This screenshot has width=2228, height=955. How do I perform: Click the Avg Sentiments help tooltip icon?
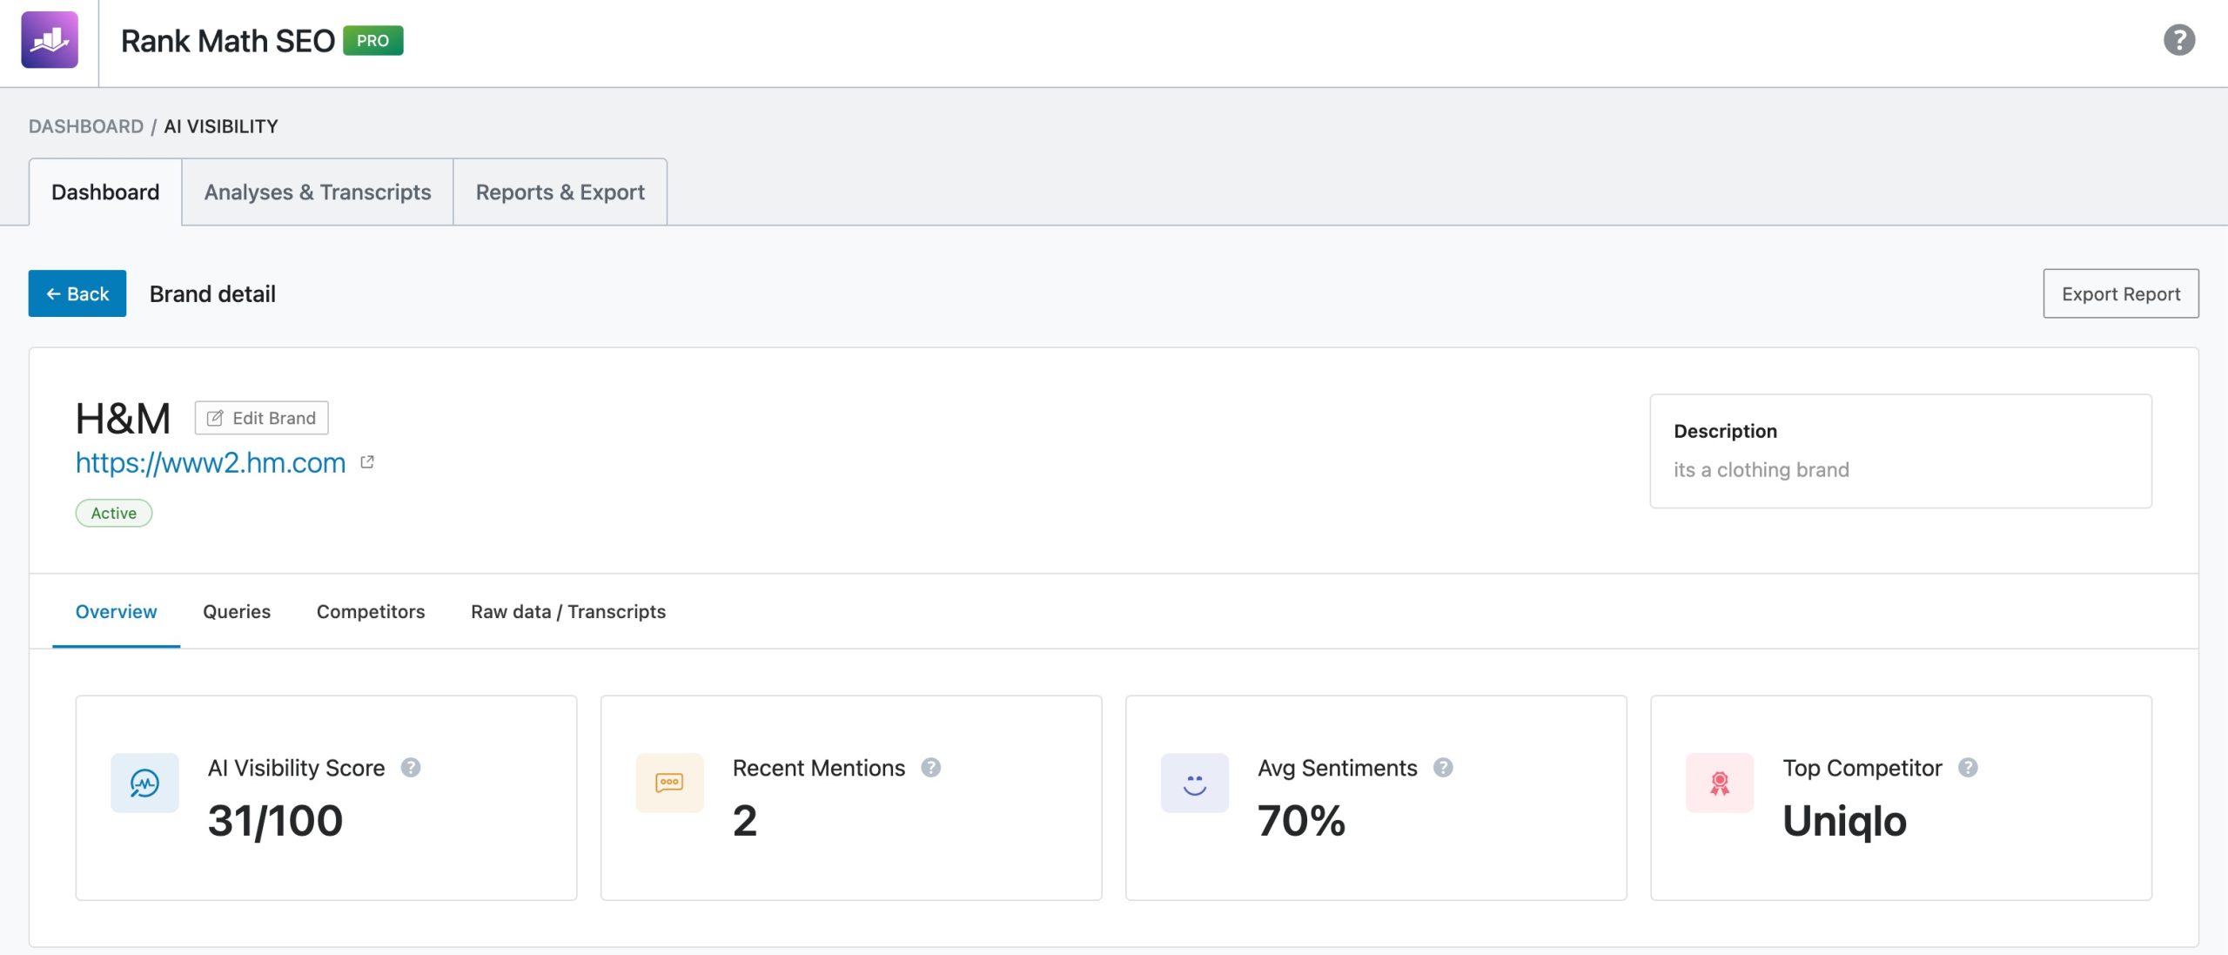1443,768
